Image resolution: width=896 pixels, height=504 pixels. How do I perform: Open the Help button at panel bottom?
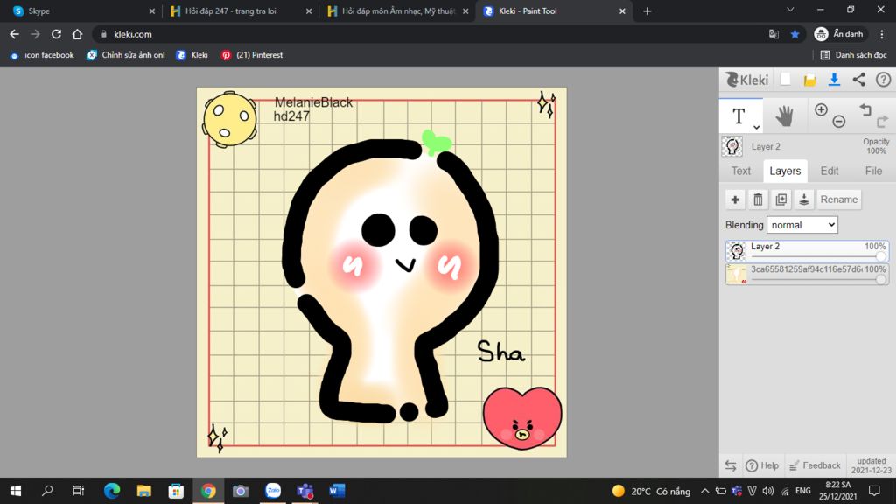pos(762,465)
